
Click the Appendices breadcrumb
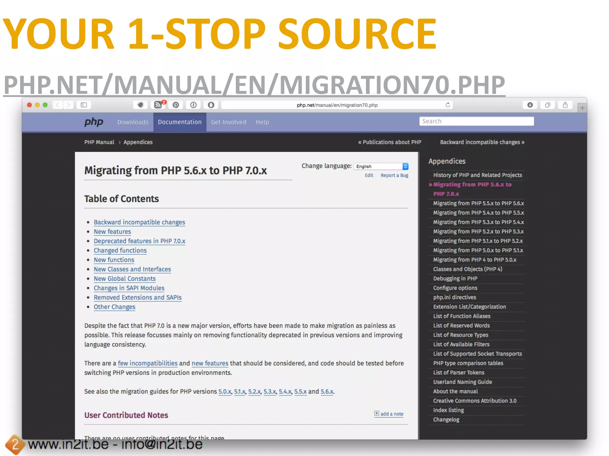138,142
